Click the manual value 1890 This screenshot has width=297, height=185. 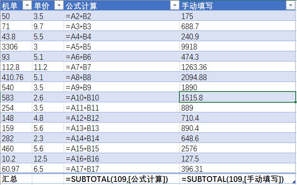pyautogui.click(x=237, y=87)
